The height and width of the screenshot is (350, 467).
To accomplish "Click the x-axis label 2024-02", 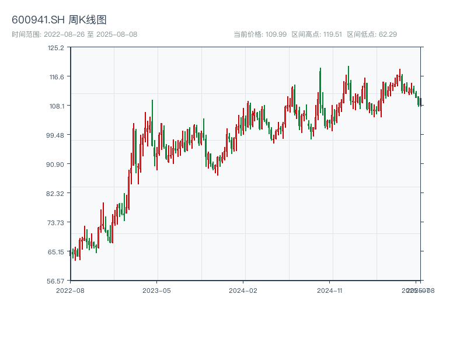I will 243,290.
